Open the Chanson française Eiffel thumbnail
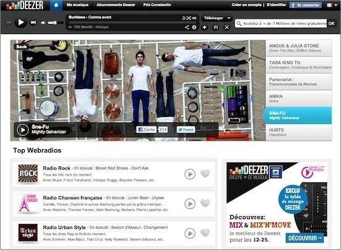The width and height of the screenshot is (341, 250). (x=28, y=203)
